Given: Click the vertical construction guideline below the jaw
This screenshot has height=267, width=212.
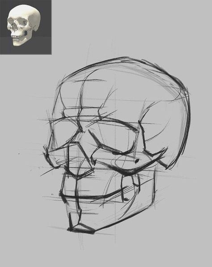Looking at the screenshot, I should pyautogui.click(x=115, y=228).
